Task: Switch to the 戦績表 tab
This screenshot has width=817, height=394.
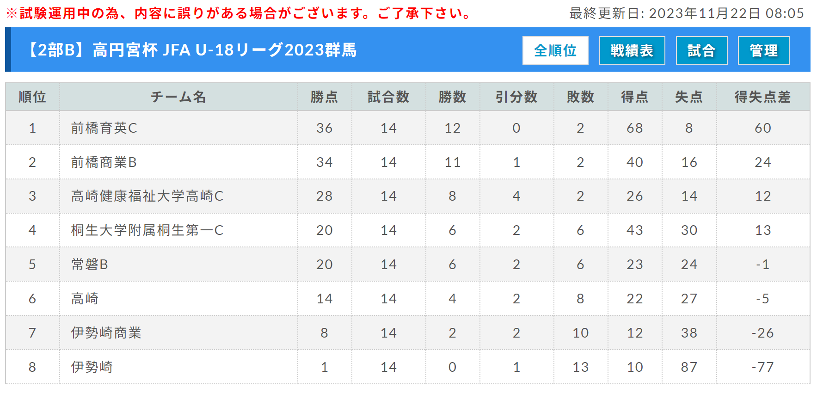Action: point(632,50)
